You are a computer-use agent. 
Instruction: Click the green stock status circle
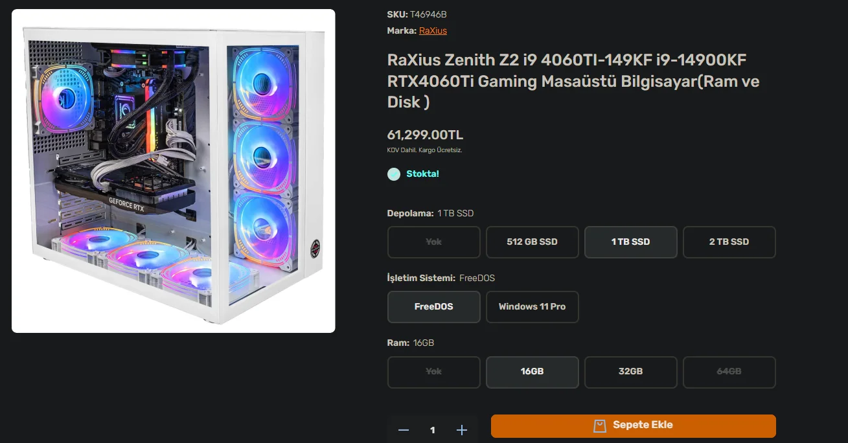394,174
